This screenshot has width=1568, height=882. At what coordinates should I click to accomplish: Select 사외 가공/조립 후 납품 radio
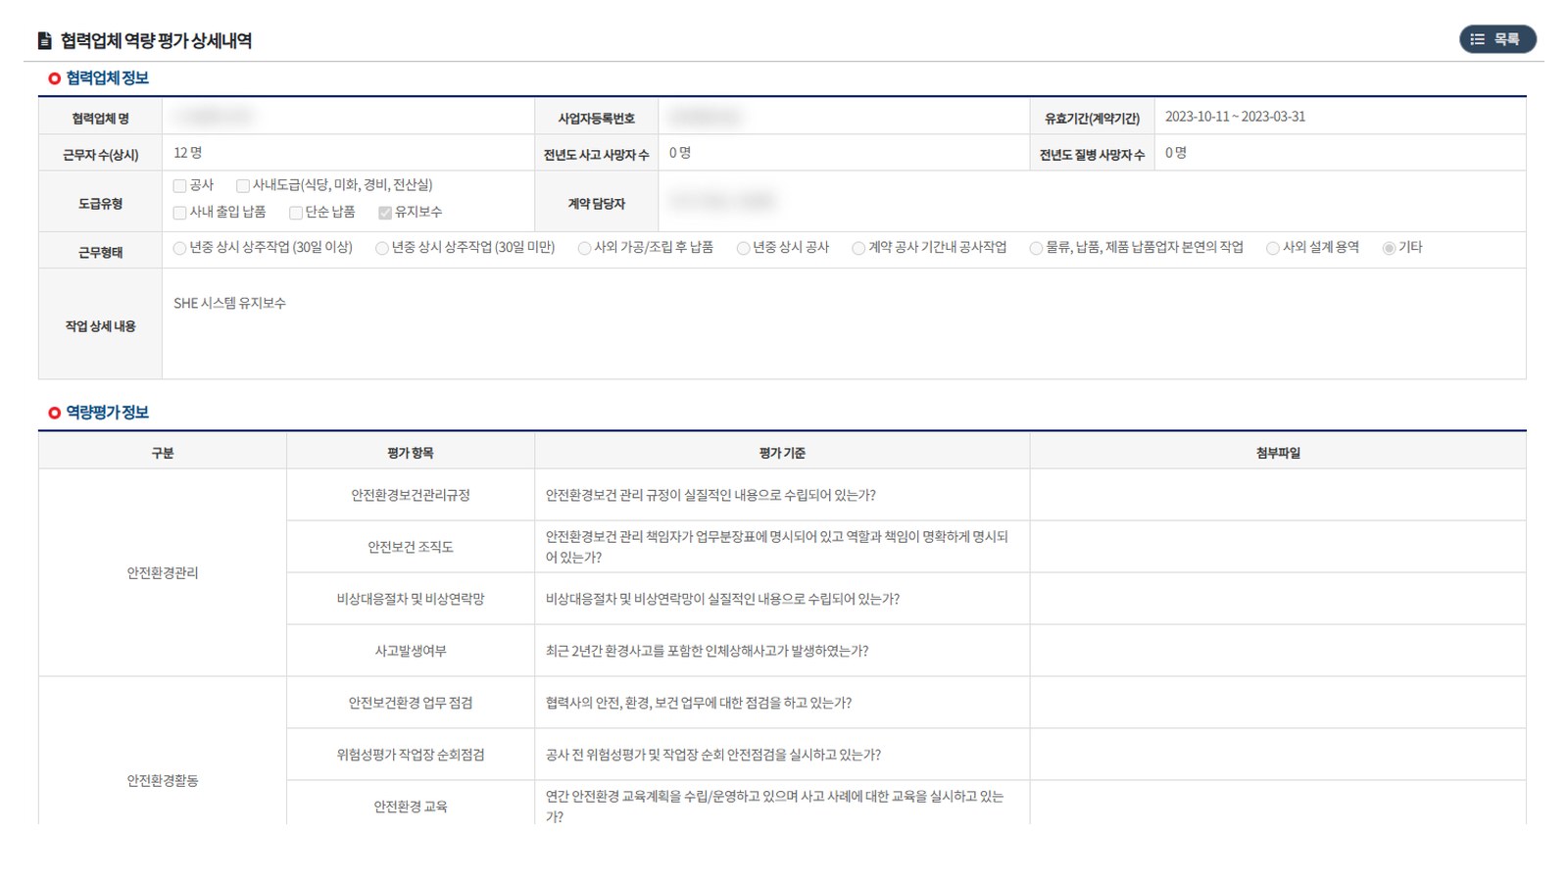pos(584,248)
